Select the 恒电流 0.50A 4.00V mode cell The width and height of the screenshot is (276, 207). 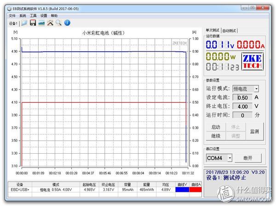pos(56,190)
